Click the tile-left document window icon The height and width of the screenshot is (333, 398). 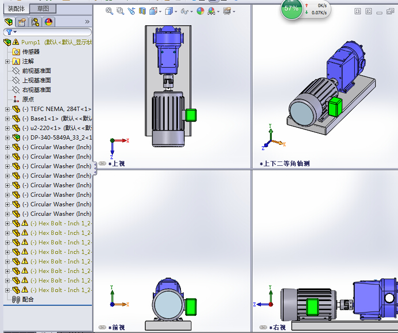pyautogui.click(x=358, y=11)
